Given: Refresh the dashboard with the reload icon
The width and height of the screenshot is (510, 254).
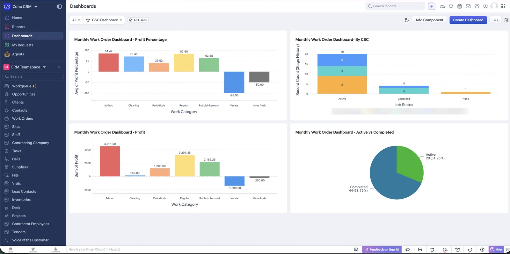Looking at the screenshot, I should coord(407,20).
